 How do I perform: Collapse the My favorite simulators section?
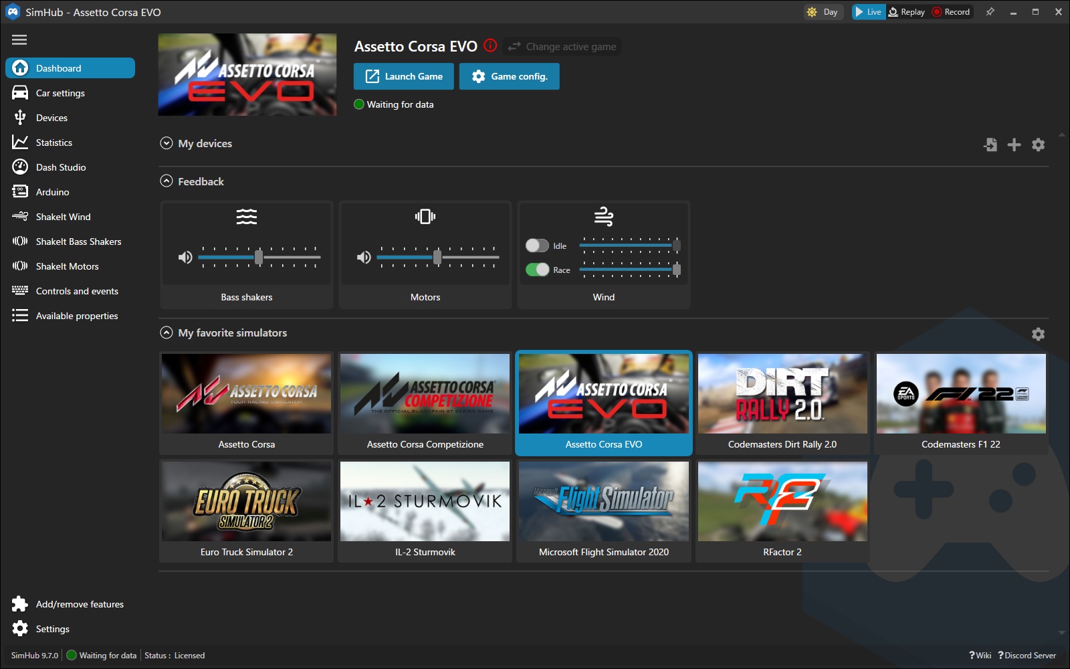coord(167,332)
